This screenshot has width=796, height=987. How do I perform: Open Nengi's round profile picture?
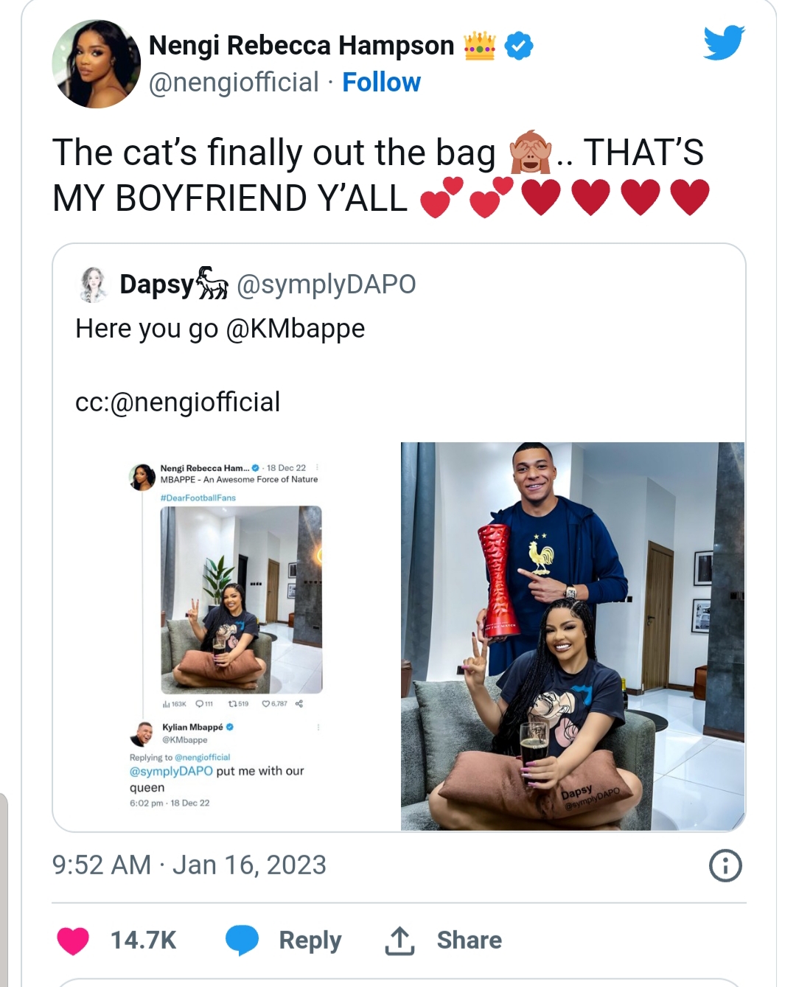[96, 64]
